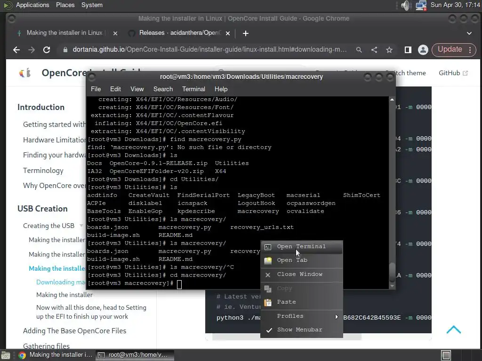Click the show desktop icon in the bottom panel

(6, 355)
